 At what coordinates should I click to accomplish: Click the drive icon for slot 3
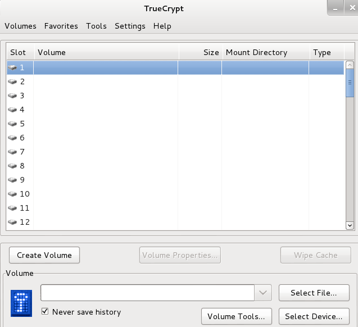pyautogui.click(x=12, y=96)
